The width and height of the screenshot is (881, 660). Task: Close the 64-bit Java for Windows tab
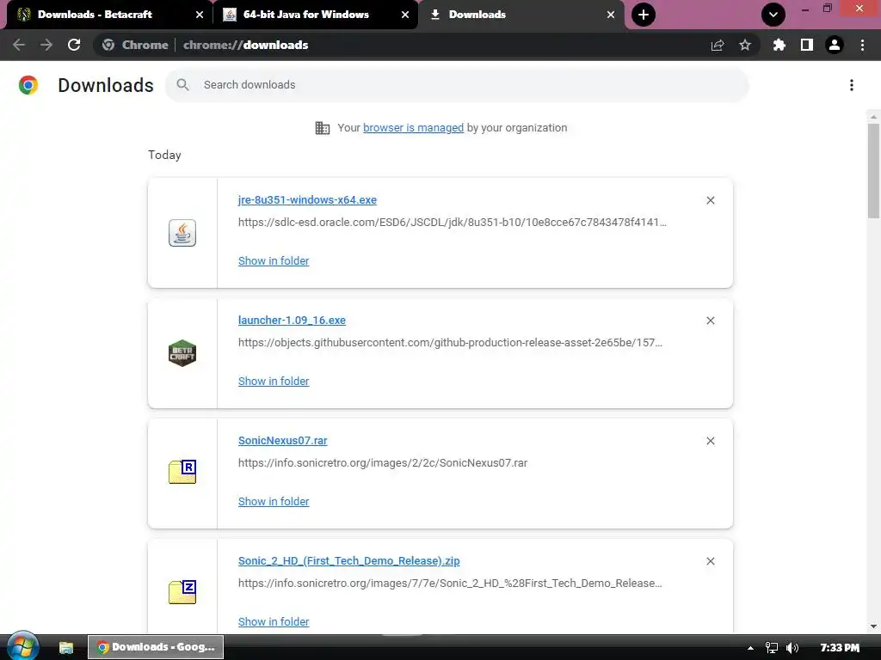[x=404, y=15]
